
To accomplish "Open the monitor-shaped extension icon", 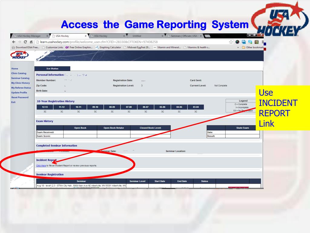I will click(244, 42).
